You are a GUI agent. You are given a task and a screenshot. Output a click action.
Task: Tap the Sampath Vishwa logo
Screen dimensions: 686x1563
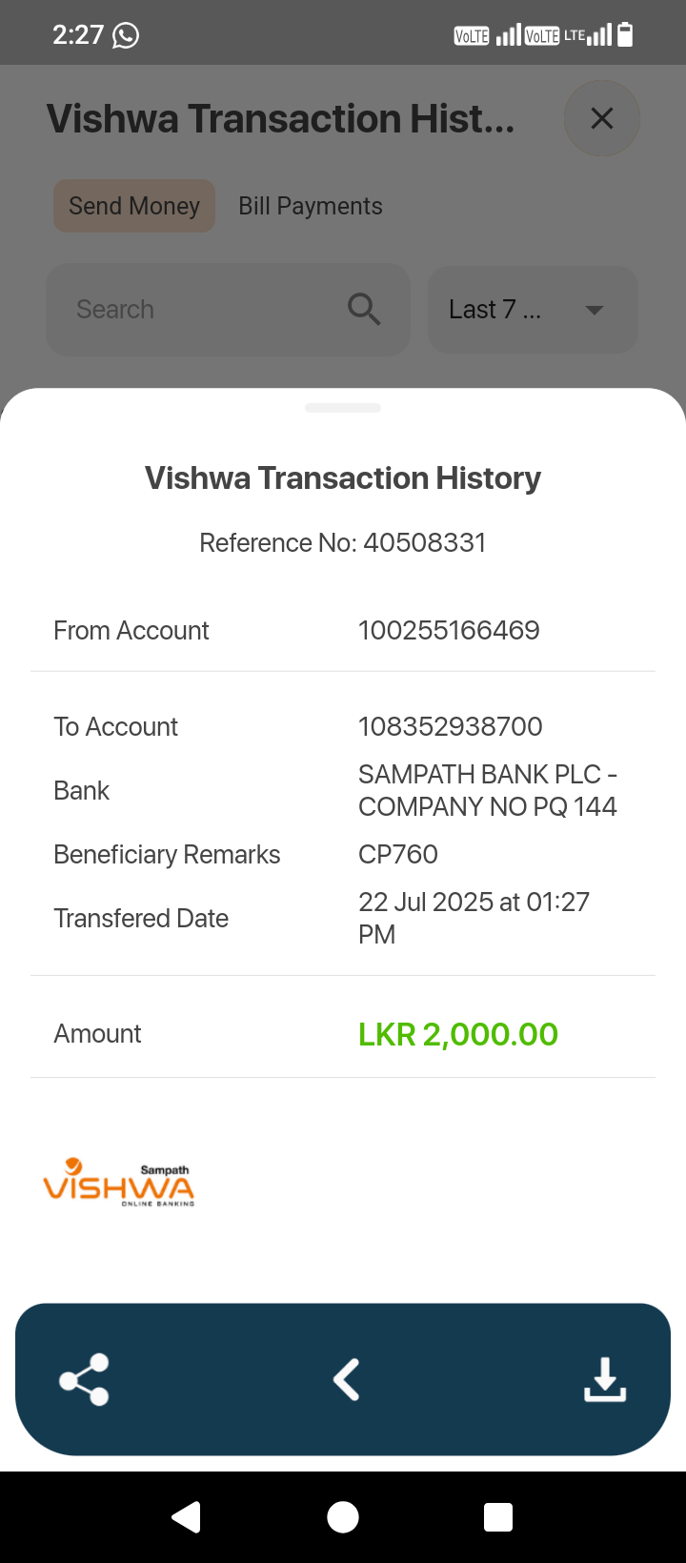pos(119,1183)
